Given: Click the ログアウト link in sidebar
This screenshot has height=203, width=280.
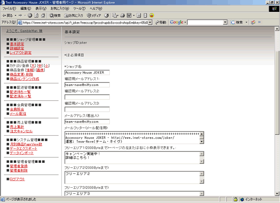Looking at the screenshot, I should click(17, 179).
